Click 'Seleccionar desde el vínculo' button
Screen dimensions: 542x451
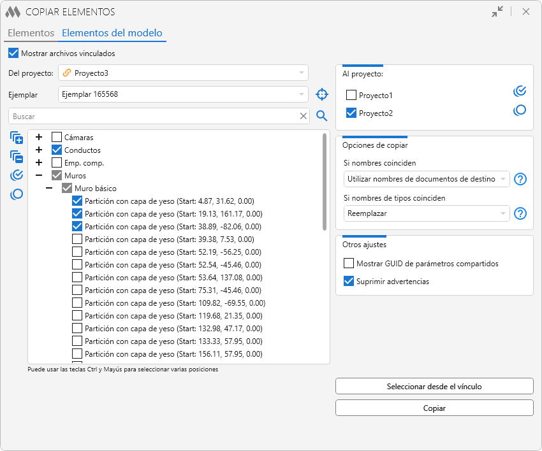coord(434,386)
